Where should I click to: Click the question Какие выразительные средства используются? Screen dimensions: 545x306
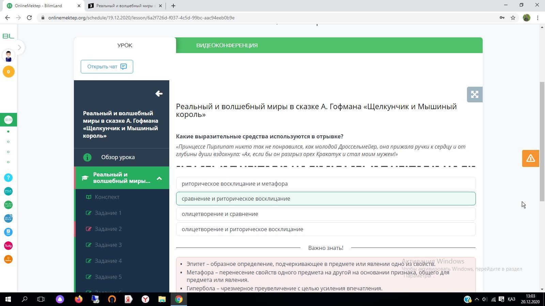point(260,136)
